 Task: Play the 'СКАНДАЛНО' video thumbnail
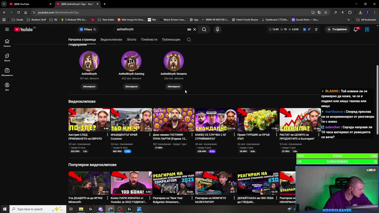[216, 120]
